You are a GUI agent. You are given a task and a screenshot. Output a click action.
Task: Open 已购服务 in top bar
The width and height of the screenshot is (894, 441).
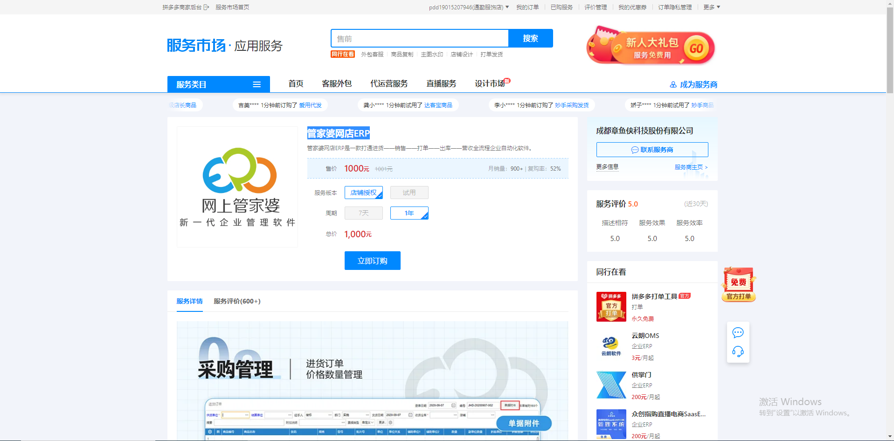click(x=561, y=7)
